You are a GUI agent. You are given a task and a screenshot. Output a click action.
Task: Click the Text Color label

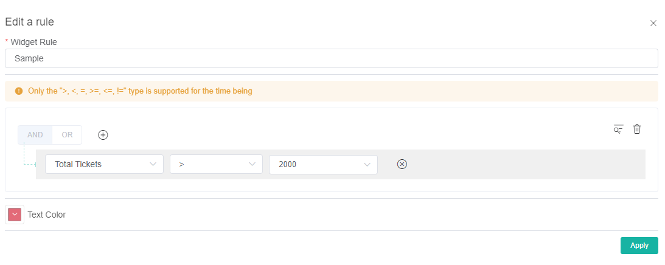point(47,215)
